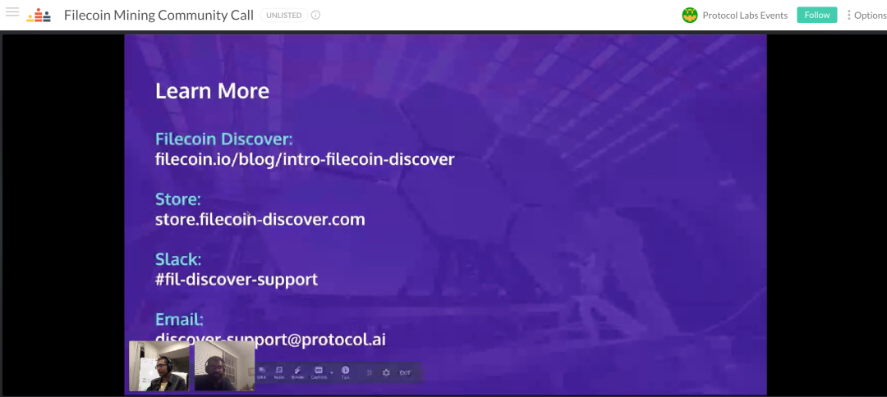Click the UNLISTED badge

click(x=284, y=16)
